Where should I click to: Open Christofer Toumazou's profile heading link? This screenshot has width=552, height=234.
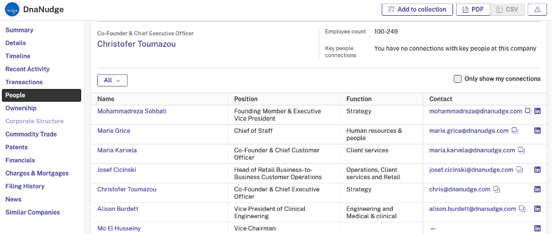[137, 44]
